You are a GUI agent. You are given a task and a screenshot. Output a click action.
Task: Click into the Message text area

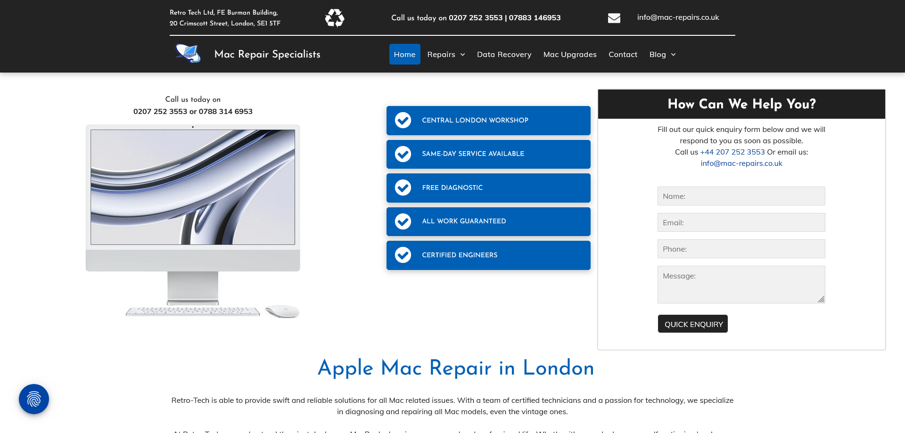tap(741, 284)
